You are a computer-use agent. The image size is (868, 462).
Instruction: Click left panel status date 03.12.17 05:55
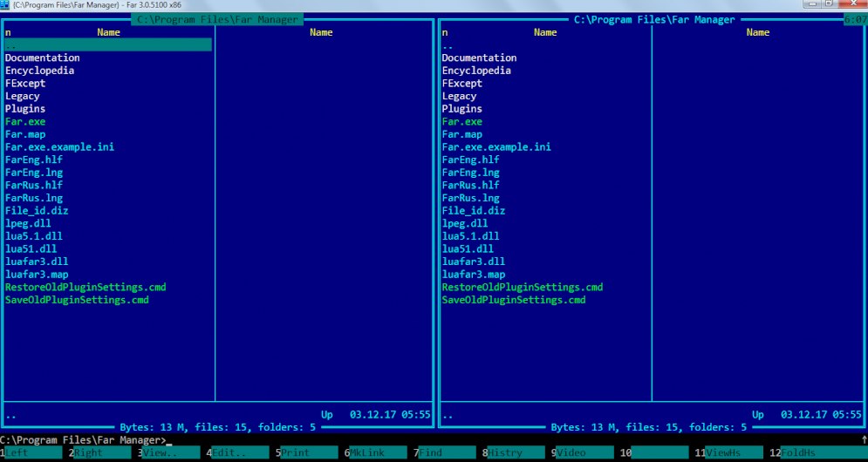(x=390, y=414)
